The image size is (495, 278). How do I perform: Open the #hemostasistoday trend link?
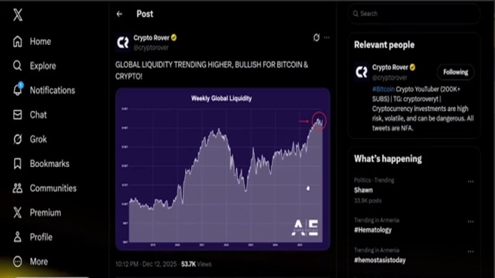click(379, 260)
